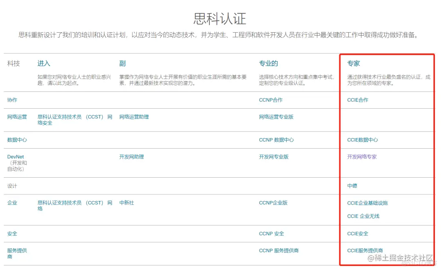This screenshot has height=270, width=441.
Task: Open CCIE服务提供商 certification link
Action: tap(365, 251)
